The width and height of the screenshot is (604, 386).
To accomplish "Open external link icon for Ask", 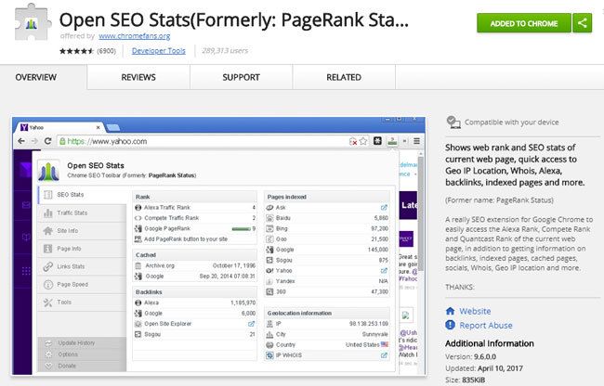I will point(384,208).
